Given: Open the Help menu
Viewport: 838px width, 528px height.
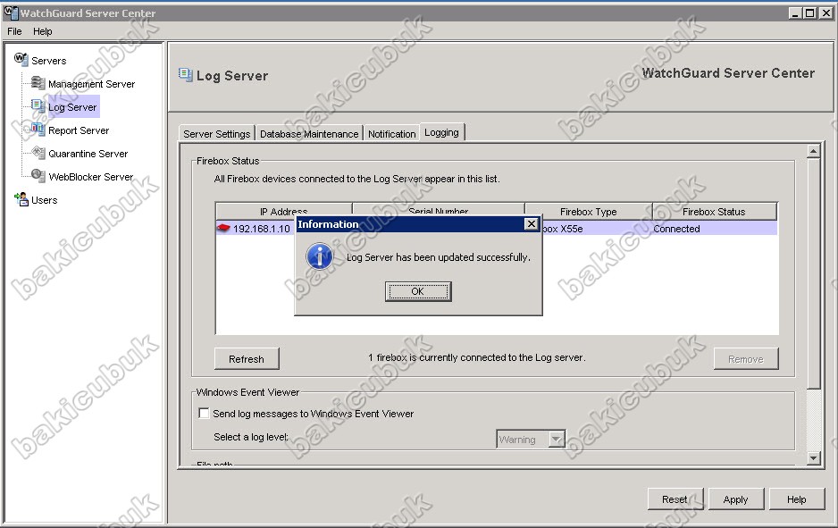Looking at the screenshot, I should pyautogui.click(x=43, y=31).
